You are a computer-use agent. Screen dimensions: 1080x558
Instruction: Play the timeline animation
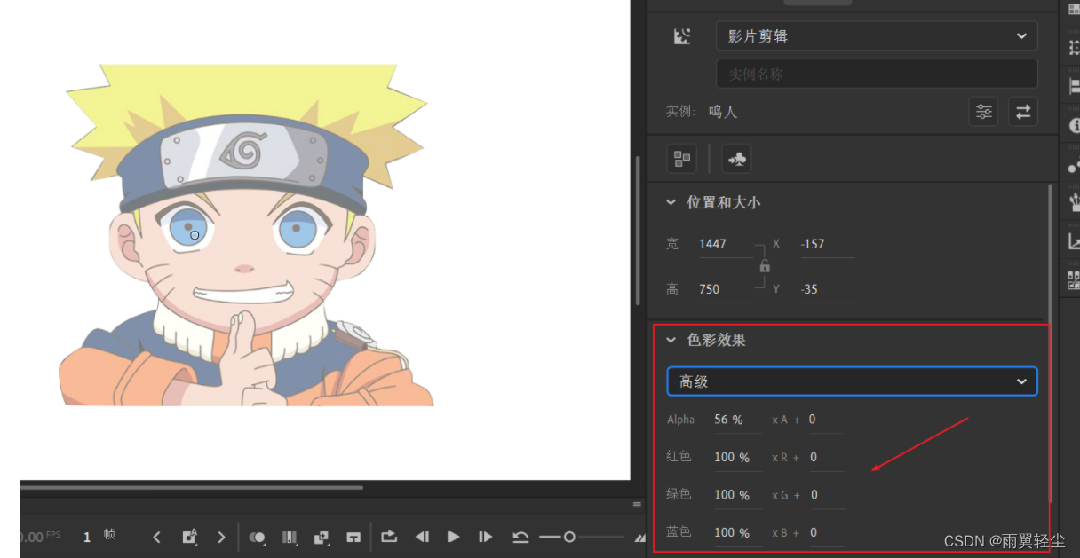[x=454, y=537]
